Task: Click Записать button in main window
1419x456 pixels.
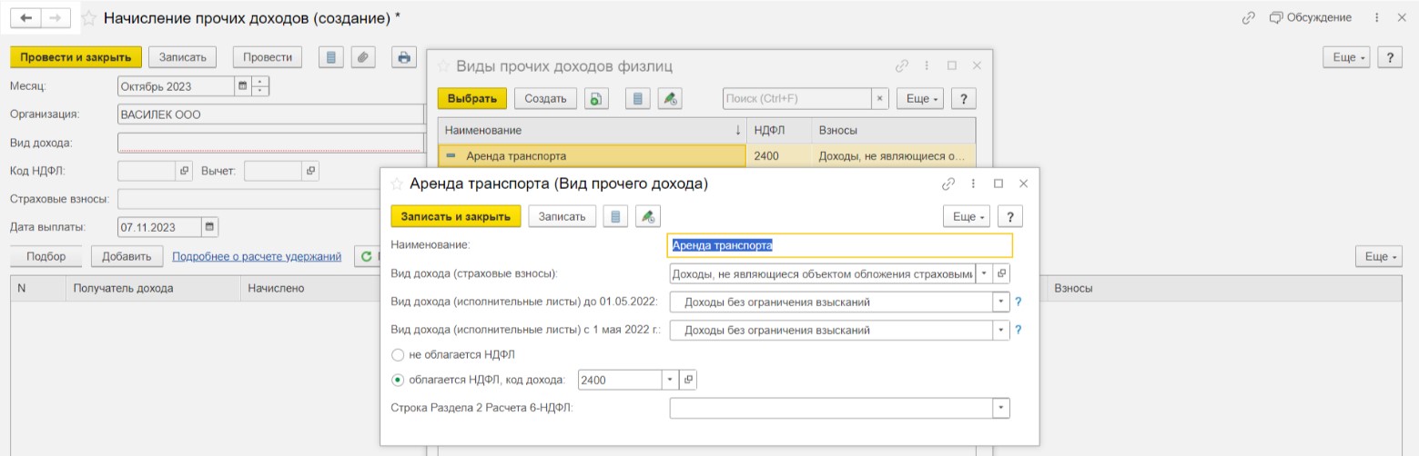Action: click(182, 57)
